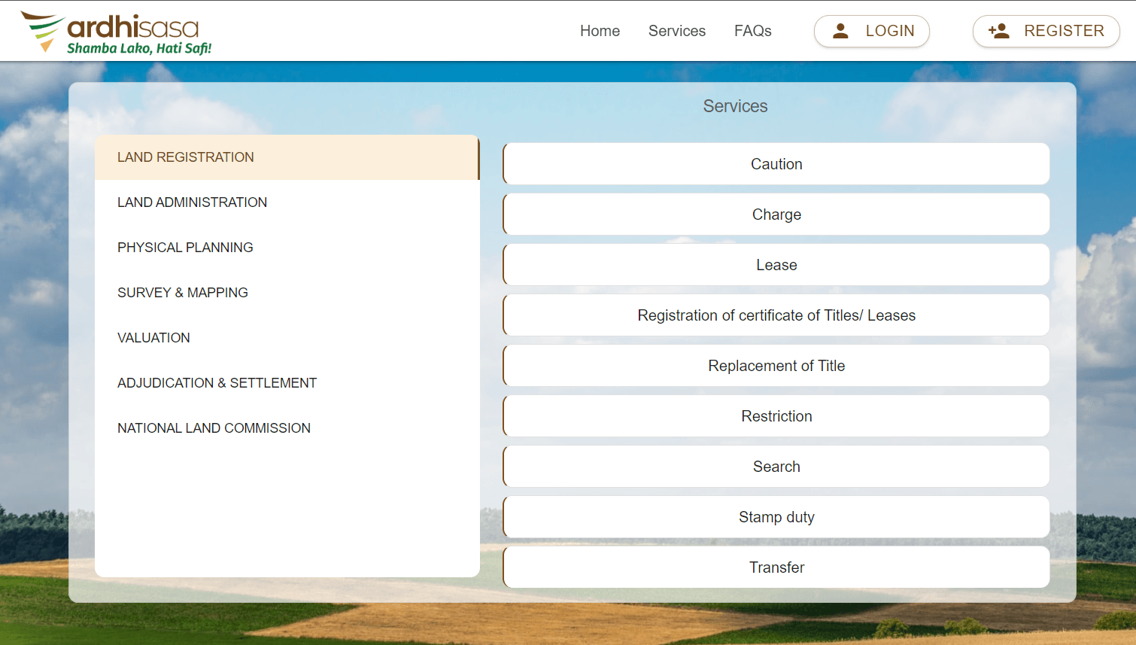
Task: Select the Transfer service
Action: [776, 567]
